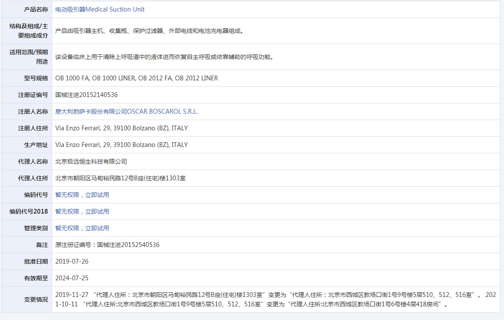Click the 代理人名称 row label

[33, 161]
